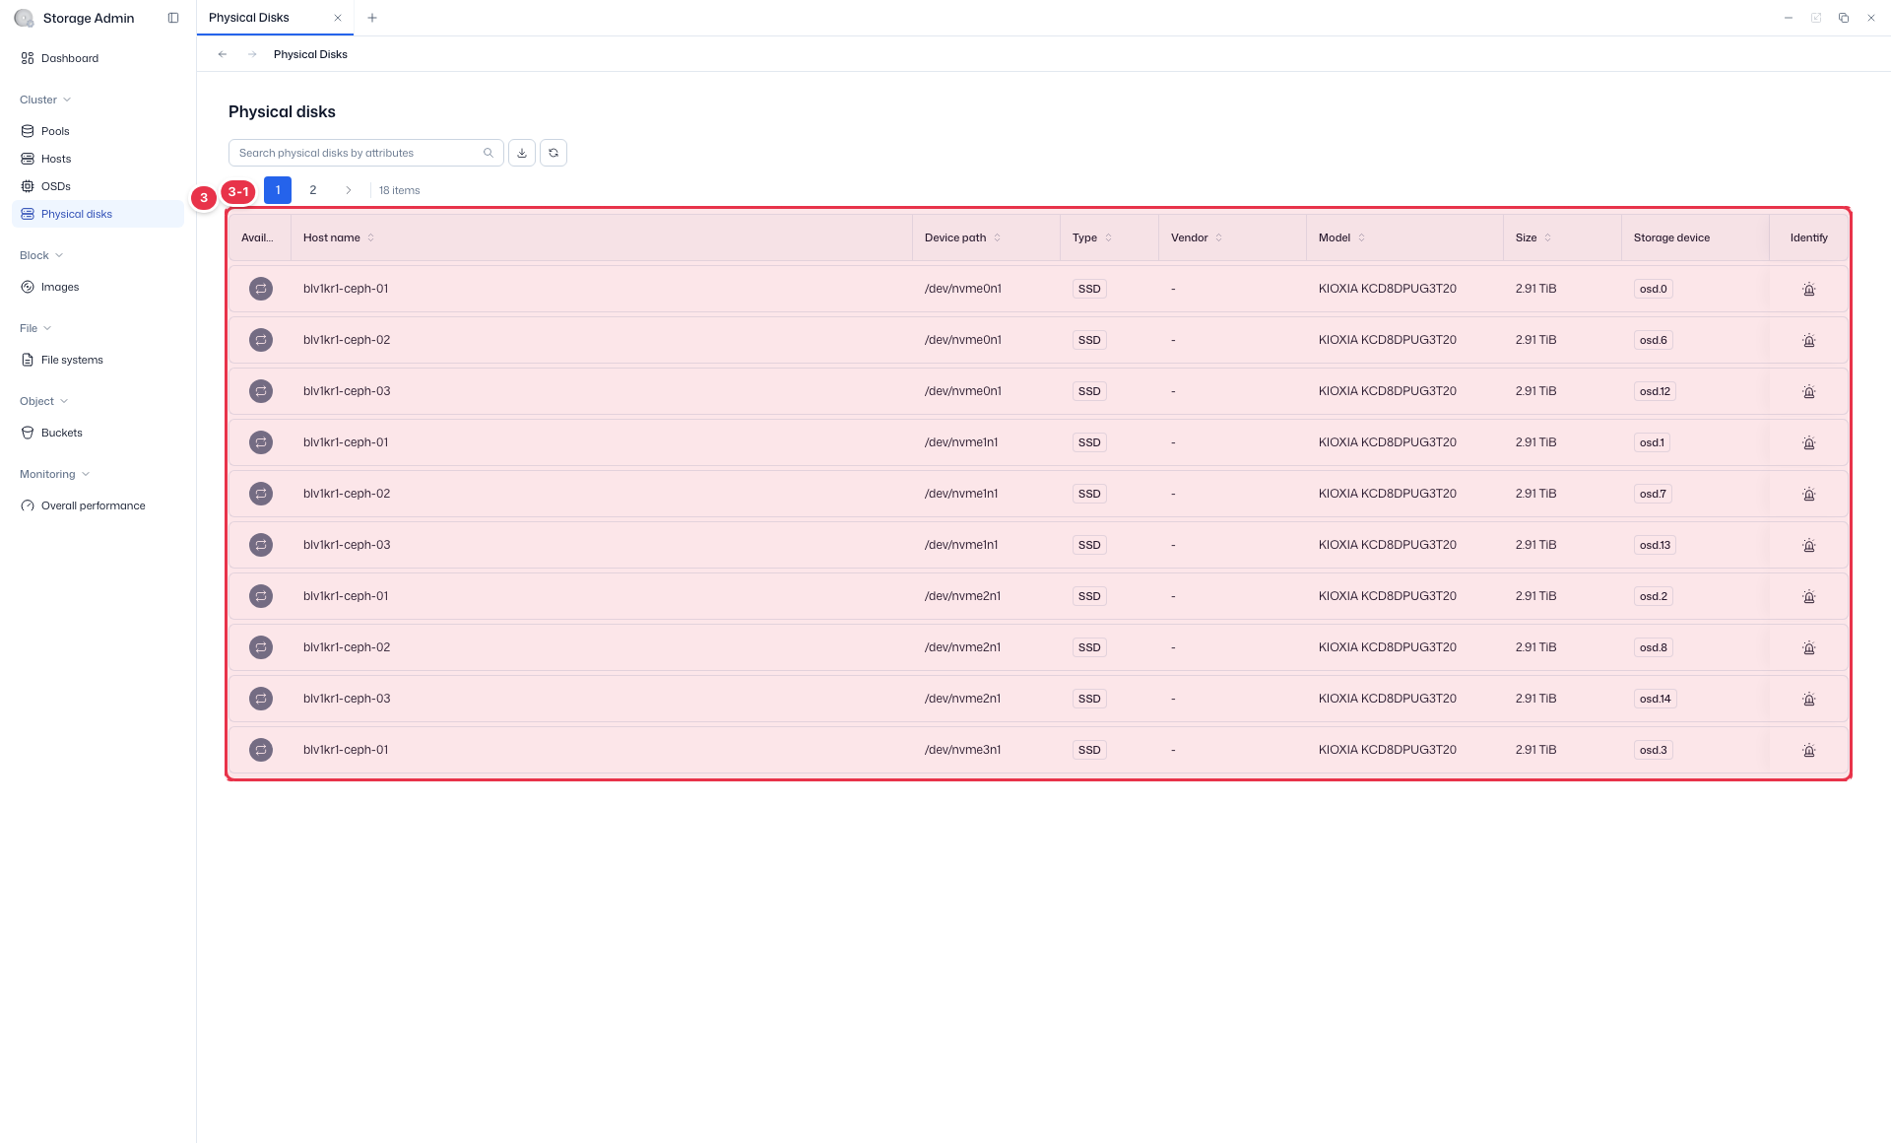This screenshot has height=1143, width=1891.
Task: Open OSDs in the sidebar
Action: click(x=98, y=186)
